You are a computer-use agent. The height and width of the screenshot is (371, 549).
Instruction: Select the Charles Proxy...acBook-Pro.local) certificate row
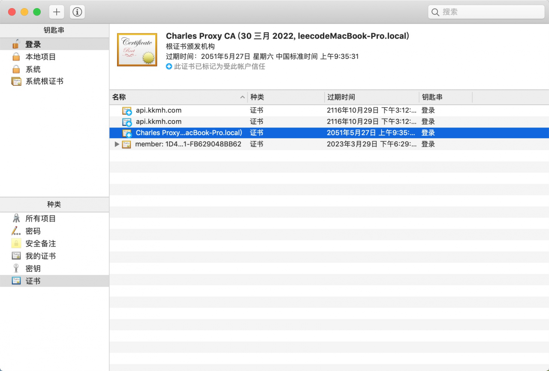point(329,133)
